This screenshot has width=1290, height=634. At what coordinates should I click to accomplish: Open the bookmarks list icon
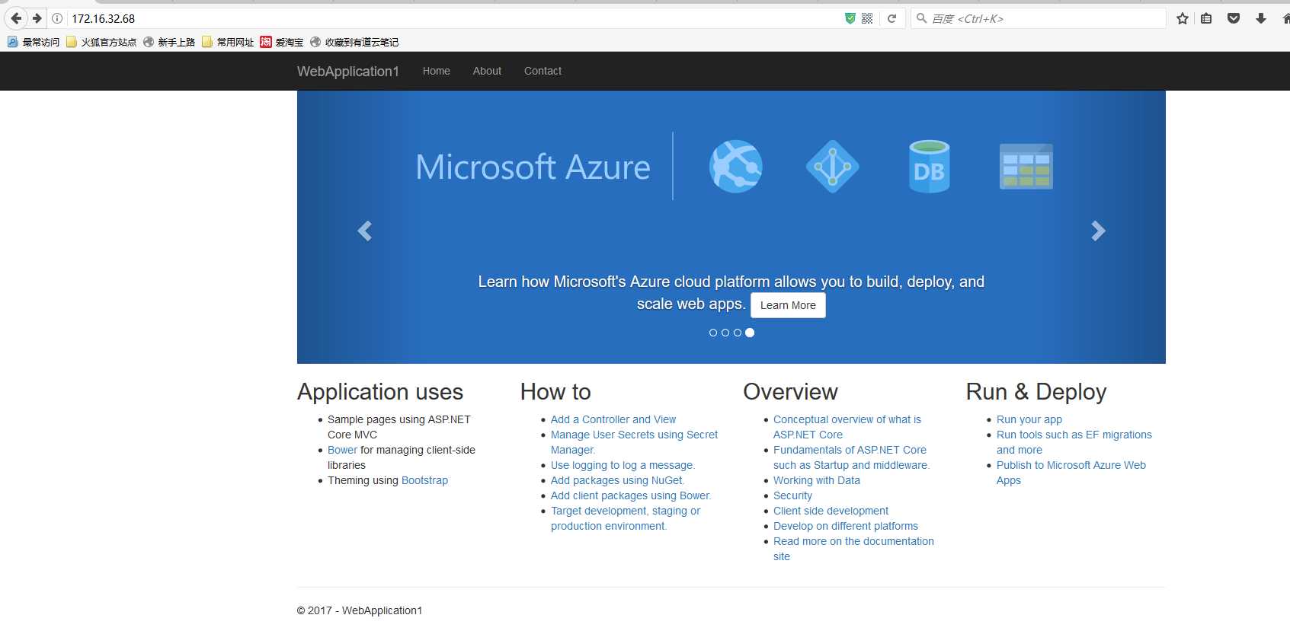[1206, 18]
